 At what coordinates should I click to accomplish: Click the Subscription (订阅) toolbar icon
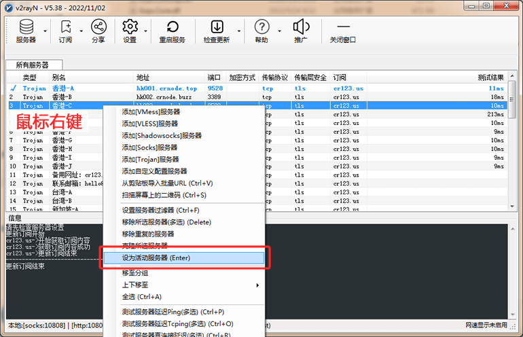click(x=65, y=31)
